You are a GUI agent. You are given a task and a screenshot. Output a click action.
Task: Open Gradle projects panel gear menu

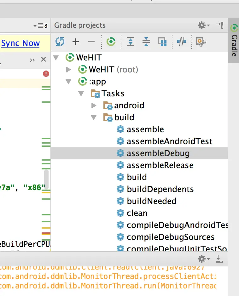point(204,25)
